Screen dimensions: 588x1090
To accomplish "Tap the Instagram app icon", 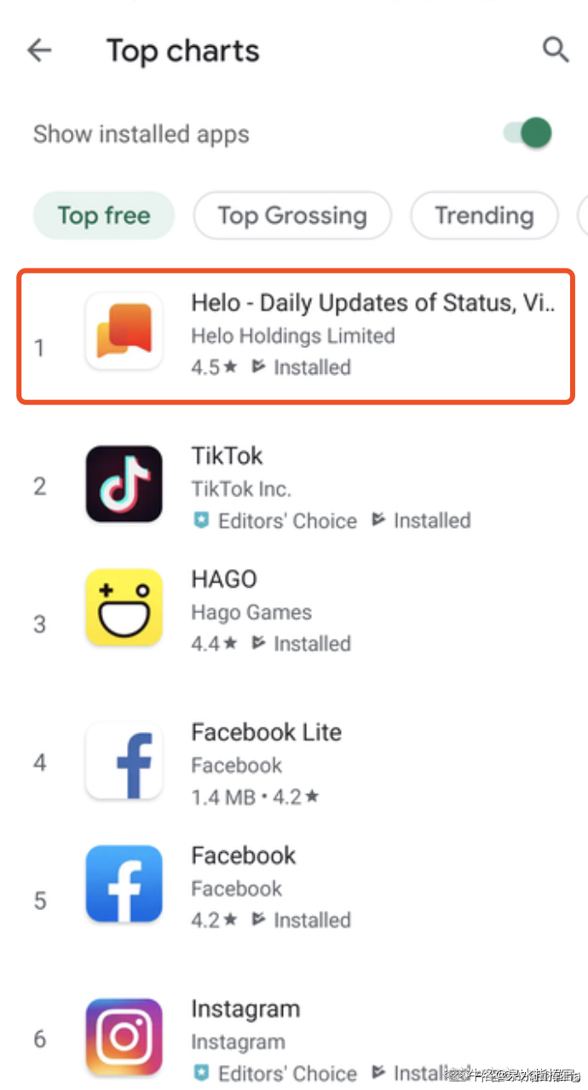I will (124, 1037).
